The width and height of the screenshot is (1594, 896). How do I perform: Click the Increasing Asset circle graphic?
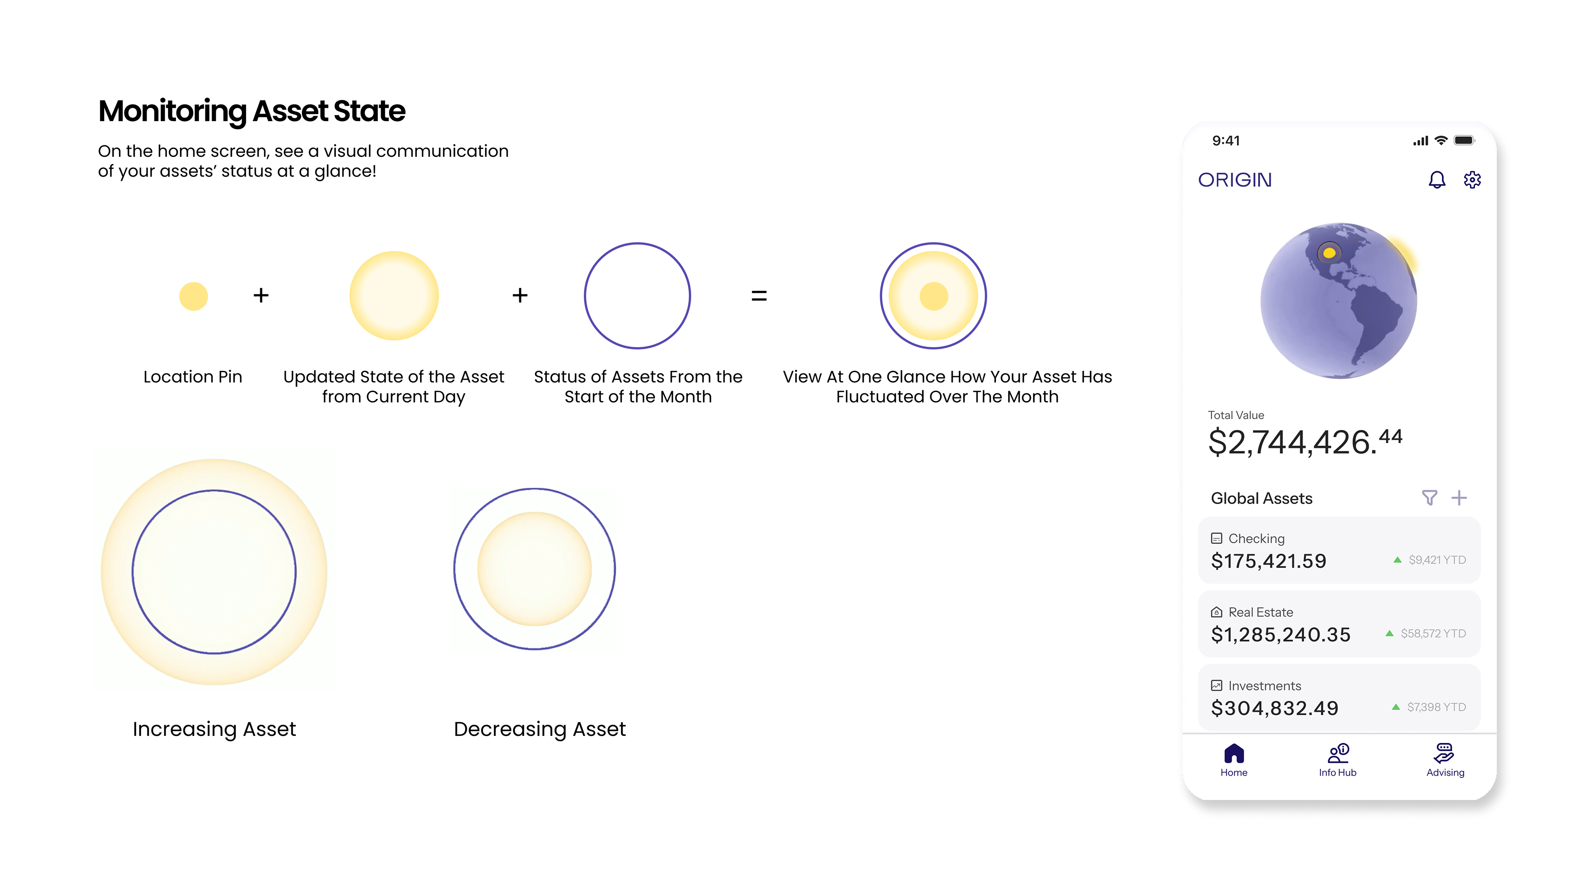[x=214, y=571]
